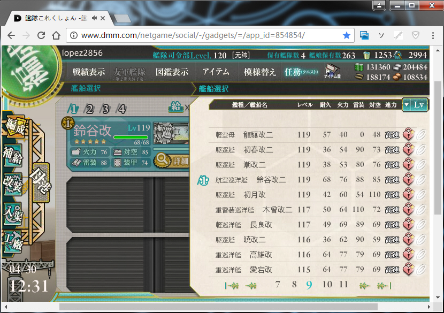
Task: Click the horizontal page scrollbar
Action: (218, 307)
